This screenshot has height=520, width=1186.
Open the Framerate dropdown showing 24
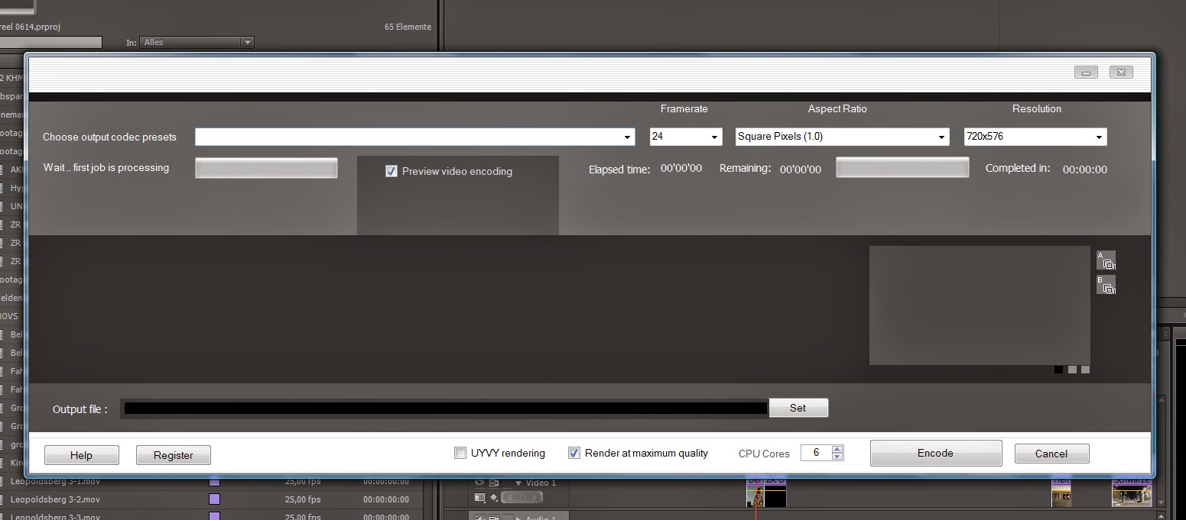pyautogui.click(x=713, y=137)
